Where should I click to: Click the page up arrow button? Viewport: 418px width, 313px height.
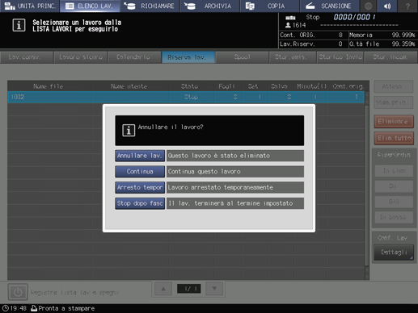(163, 289)
